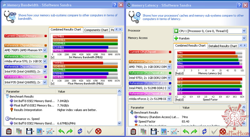
Task: Click copy results icon in Memory Bandwidth toolbar
Action: coord(19,131)
